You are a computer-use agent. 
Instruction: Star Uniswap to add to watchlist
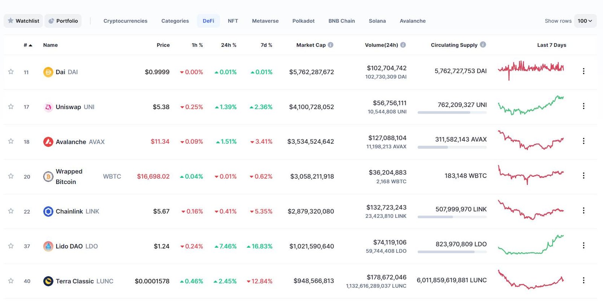coord(11,106)
